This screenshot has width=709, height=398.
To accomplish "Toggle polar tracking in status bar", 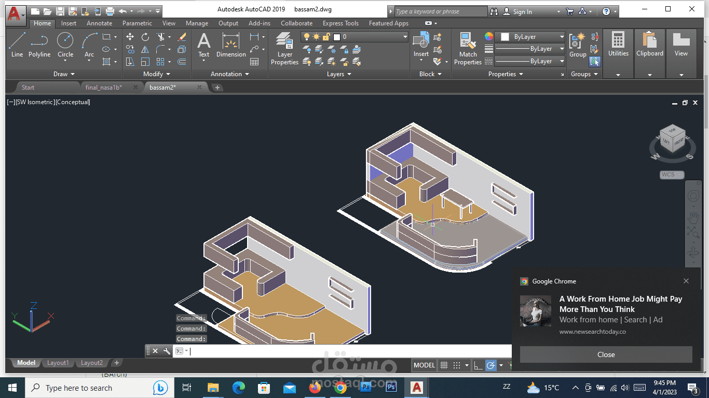I will pyautogui.click(x=490, y=365).
